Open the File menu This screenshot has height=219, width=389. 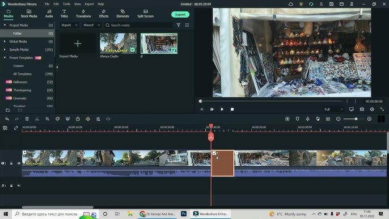(x=47, y=4)
